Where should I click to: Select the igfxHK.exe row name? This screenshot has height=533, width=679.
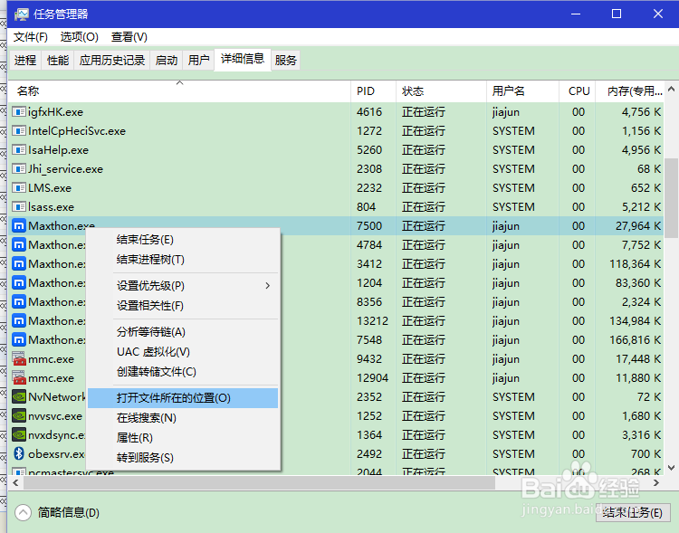[x=55, y=112]
